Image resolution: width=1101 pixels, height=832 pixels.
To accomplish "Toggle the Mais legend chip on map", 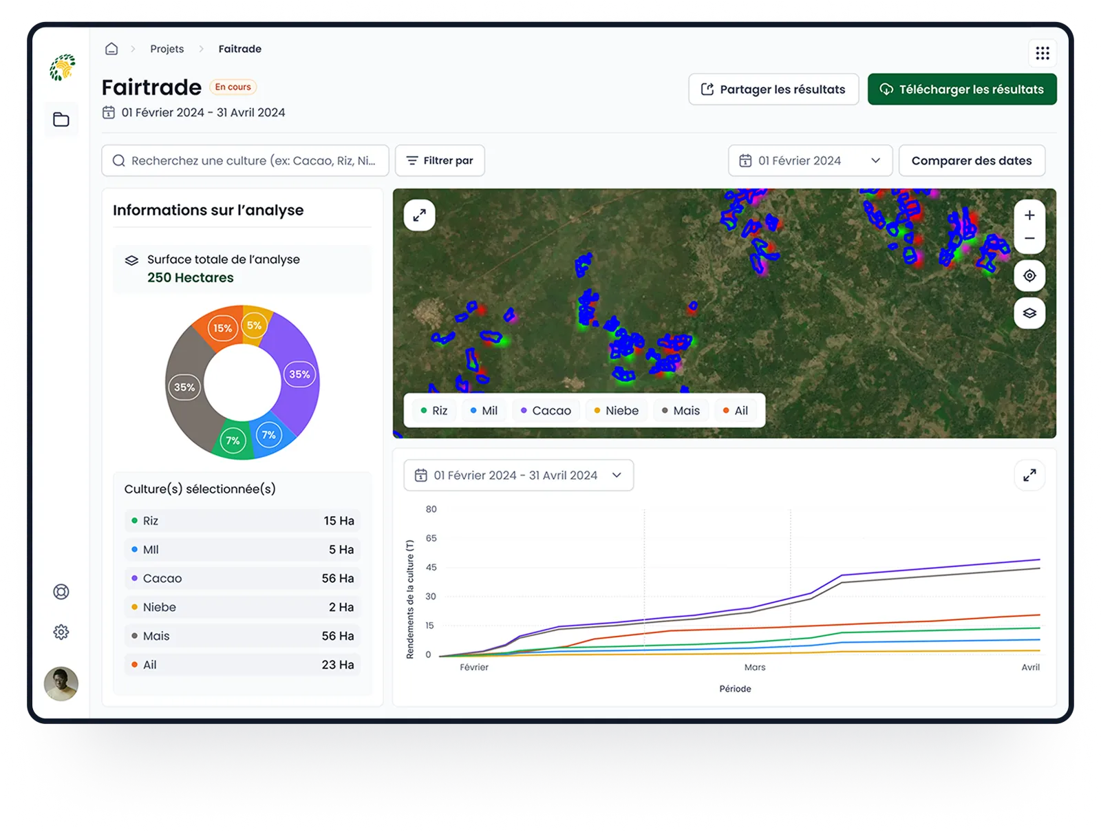I will [681, 411].
